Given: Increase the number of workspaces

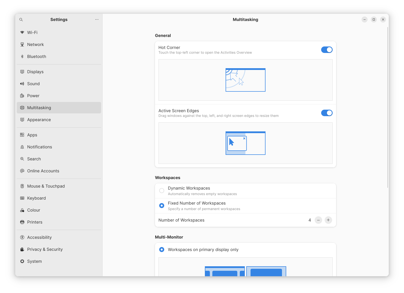Looking at the screenshot, I should click(x=328, y=220).
